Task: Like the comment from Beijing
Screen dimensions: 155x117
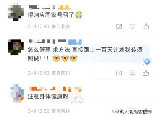Action: [x=146, y=26]
